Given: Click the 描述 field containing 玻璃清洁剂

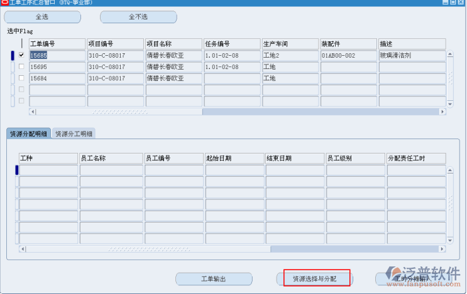Looking at the screenshot, I should pyautogui.click(x=411, y=55).
